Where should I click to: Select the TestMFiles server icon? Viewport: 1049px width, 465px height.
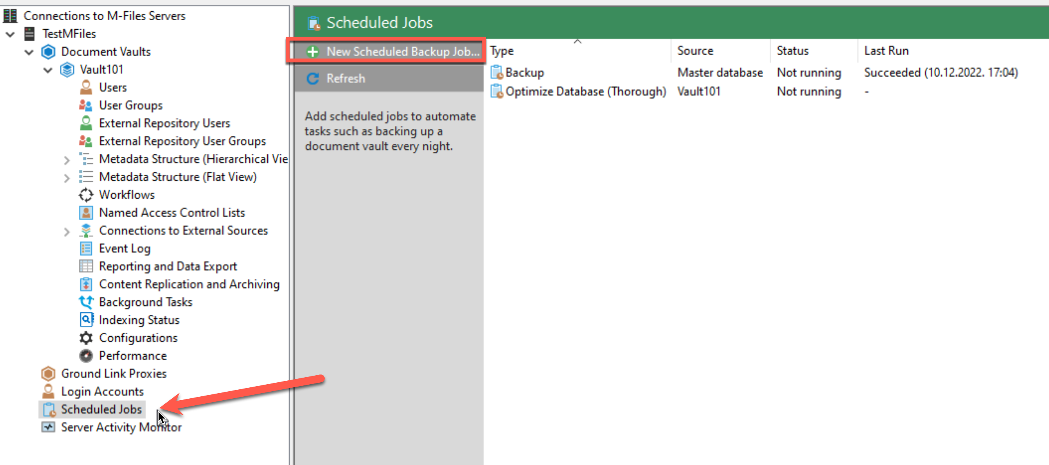pyautogui.click(x=29, y=34)
